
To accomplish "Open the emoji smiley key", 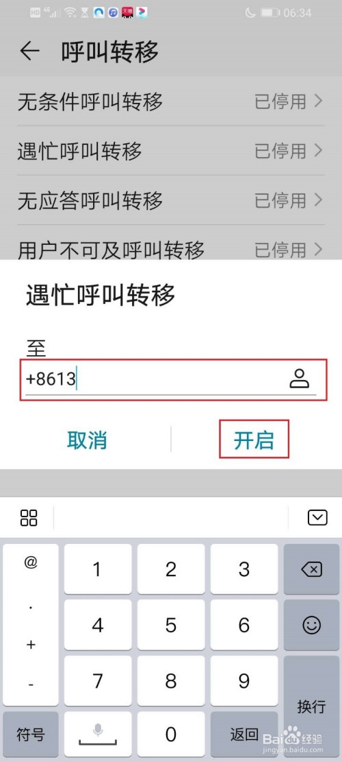I will click(x=311, y=625).
